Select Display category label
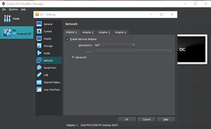Viewport: 211px width, 129px height. click(x=48, y=38)
